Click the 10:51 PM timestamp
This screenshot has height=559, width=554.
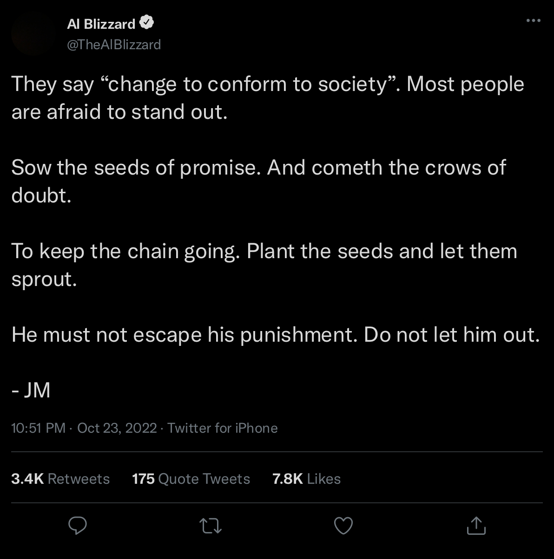tap(38, 428)
